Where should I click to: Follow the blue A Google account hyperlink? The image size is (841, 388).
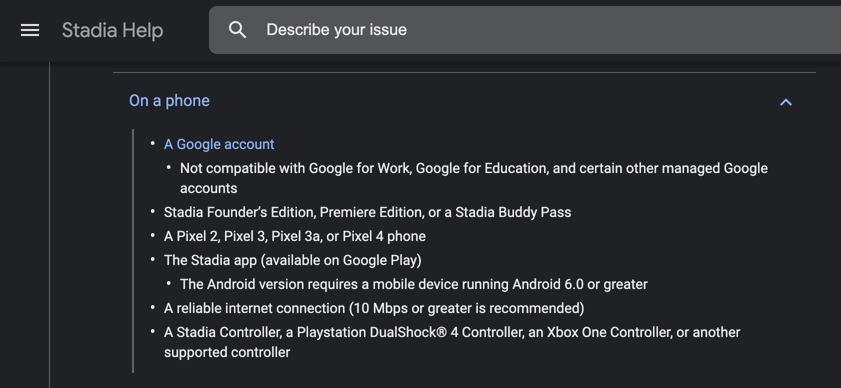[218, 144]
